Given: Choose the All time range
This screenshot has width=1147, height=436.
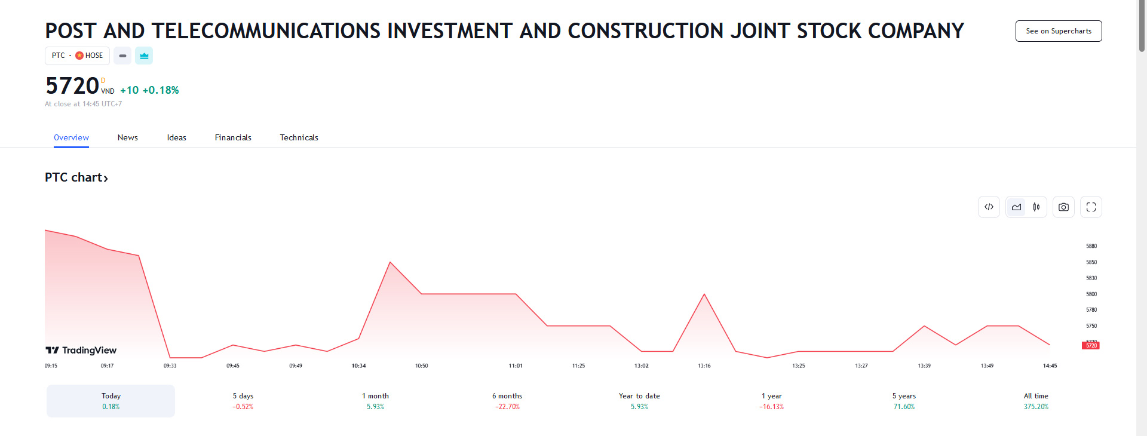Looking at the screenshot, I should [x=1036, y=401].
